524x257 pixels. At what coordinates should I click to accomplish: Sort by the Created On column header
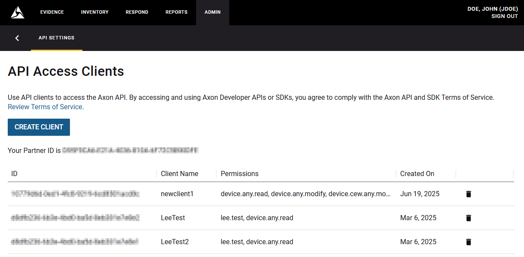point(417,173)
